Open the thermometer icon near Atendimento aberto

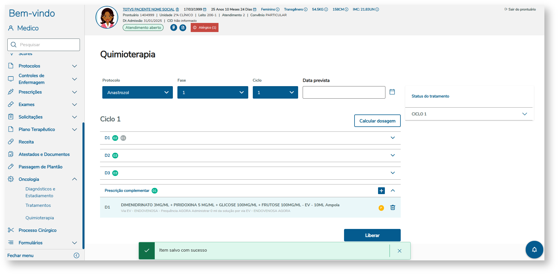(173, 27)
